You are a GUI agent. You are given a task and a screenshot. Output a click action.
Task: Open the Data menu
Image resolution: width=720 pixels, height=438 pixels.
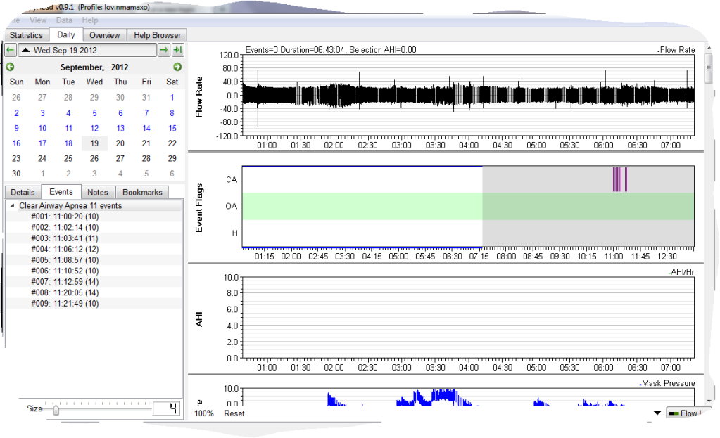pos(64,20)
